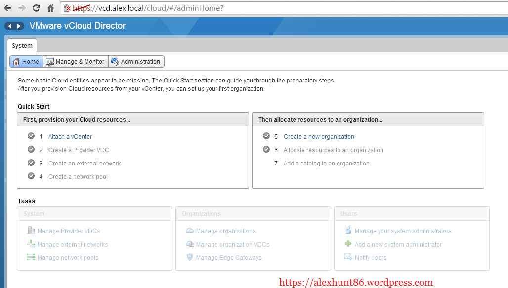
Task: Open the Home tab
Action: click(26, 62)
